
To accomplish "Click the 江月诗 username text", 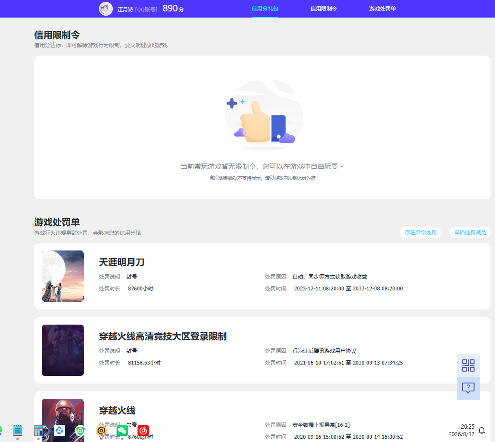I will [x=125, y=10].
